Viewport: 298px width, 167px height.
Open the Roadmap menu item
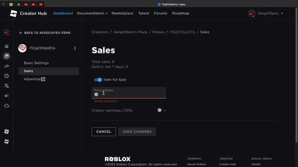181,13
